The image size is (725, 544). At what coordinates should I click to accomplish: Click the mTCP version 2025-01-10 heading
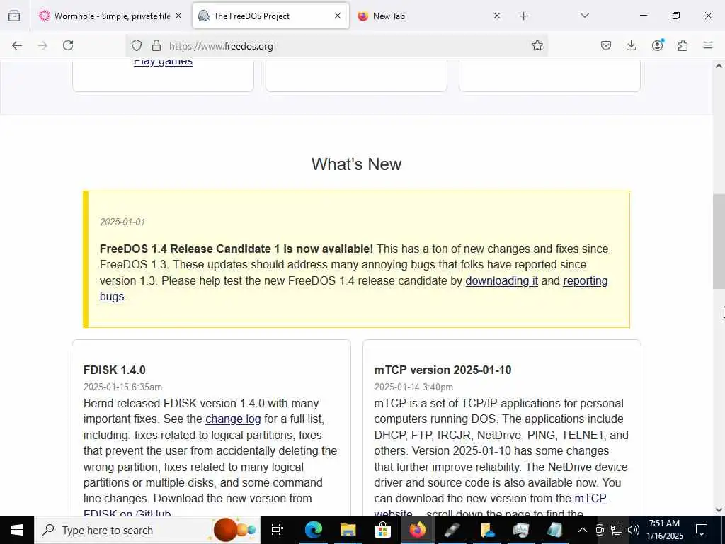click(x=443, y=370)
